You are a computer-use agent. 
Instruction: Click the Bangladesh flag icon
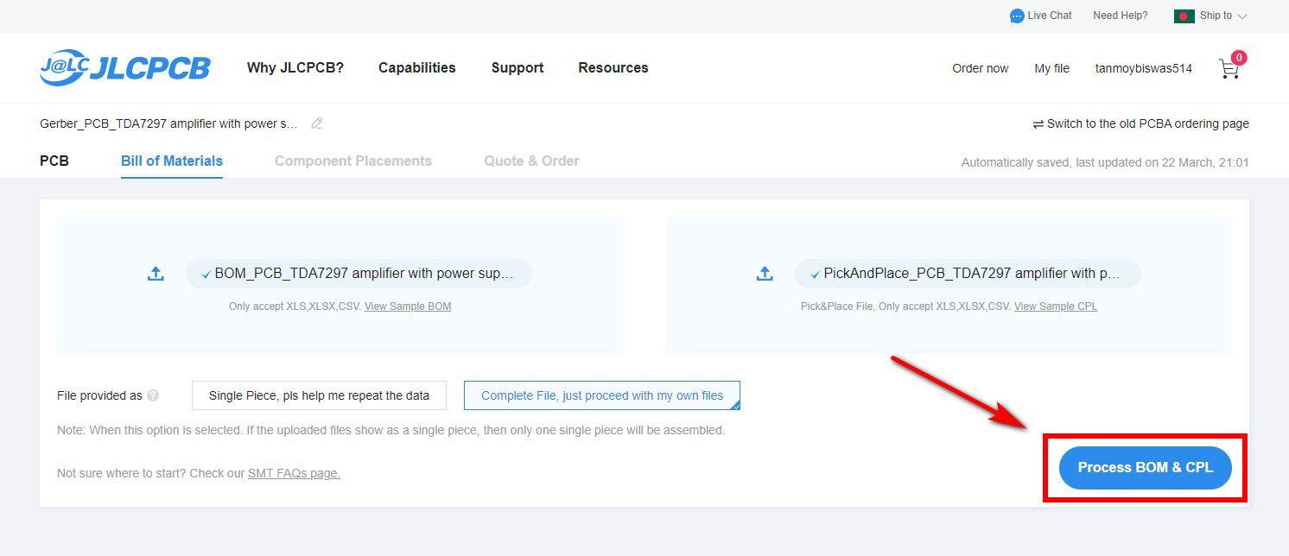pyautogui.click(x=1184, y=16)
